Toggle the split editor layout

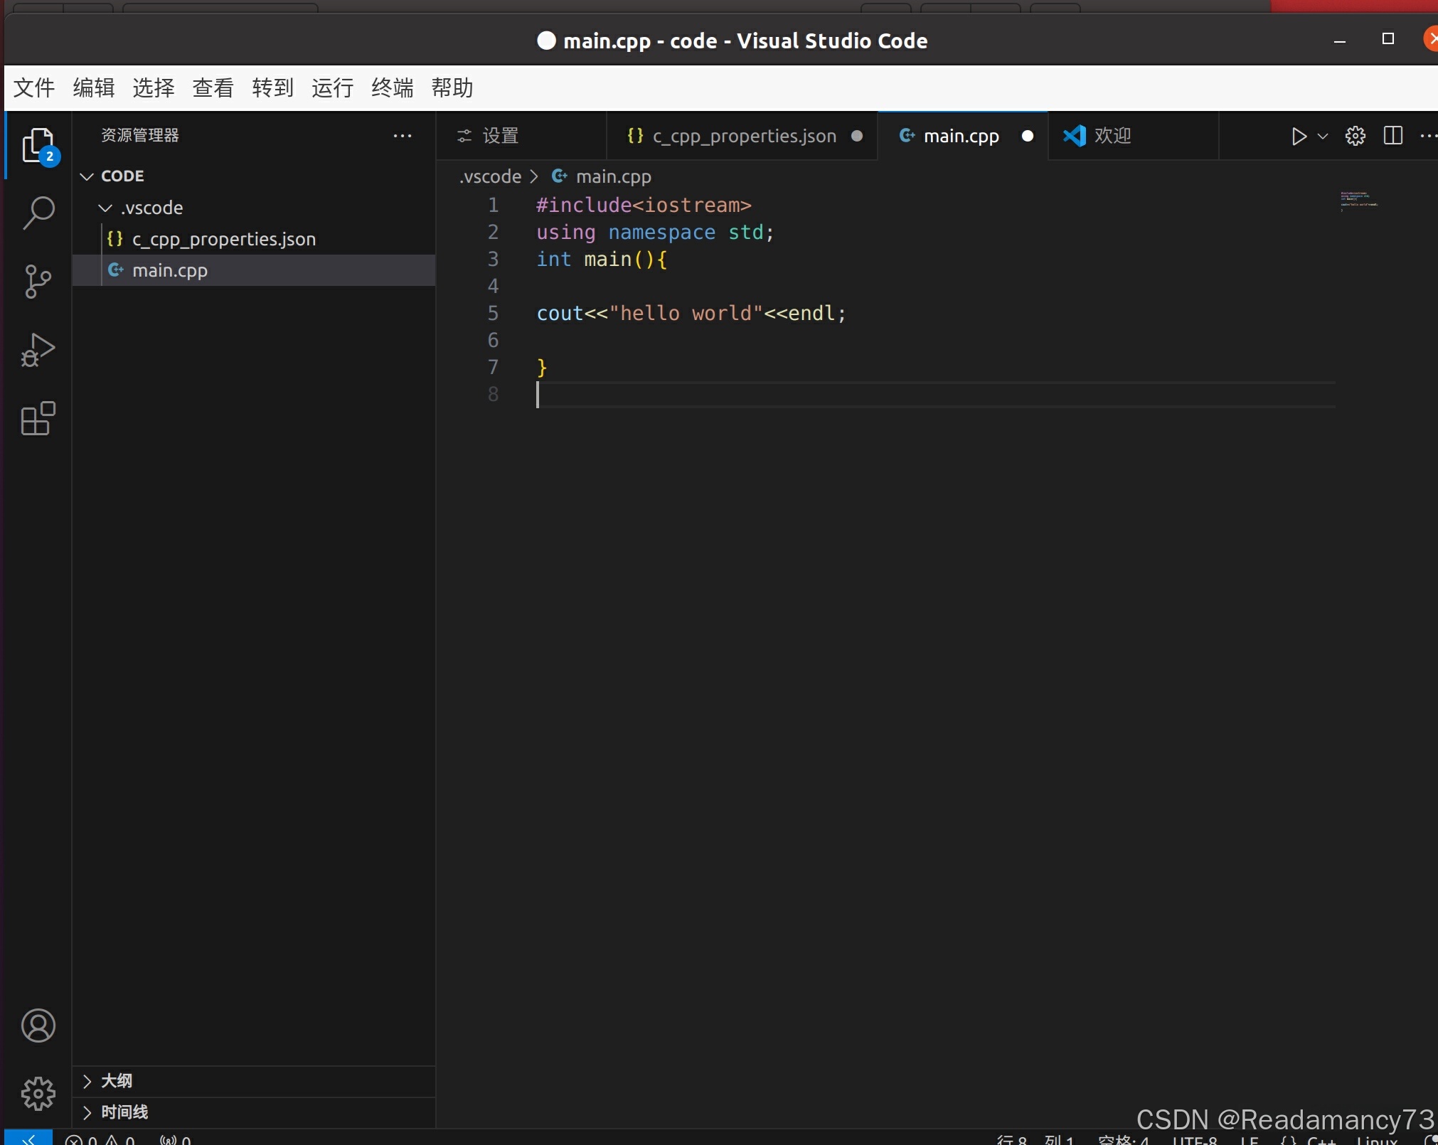coord(1392,136)
